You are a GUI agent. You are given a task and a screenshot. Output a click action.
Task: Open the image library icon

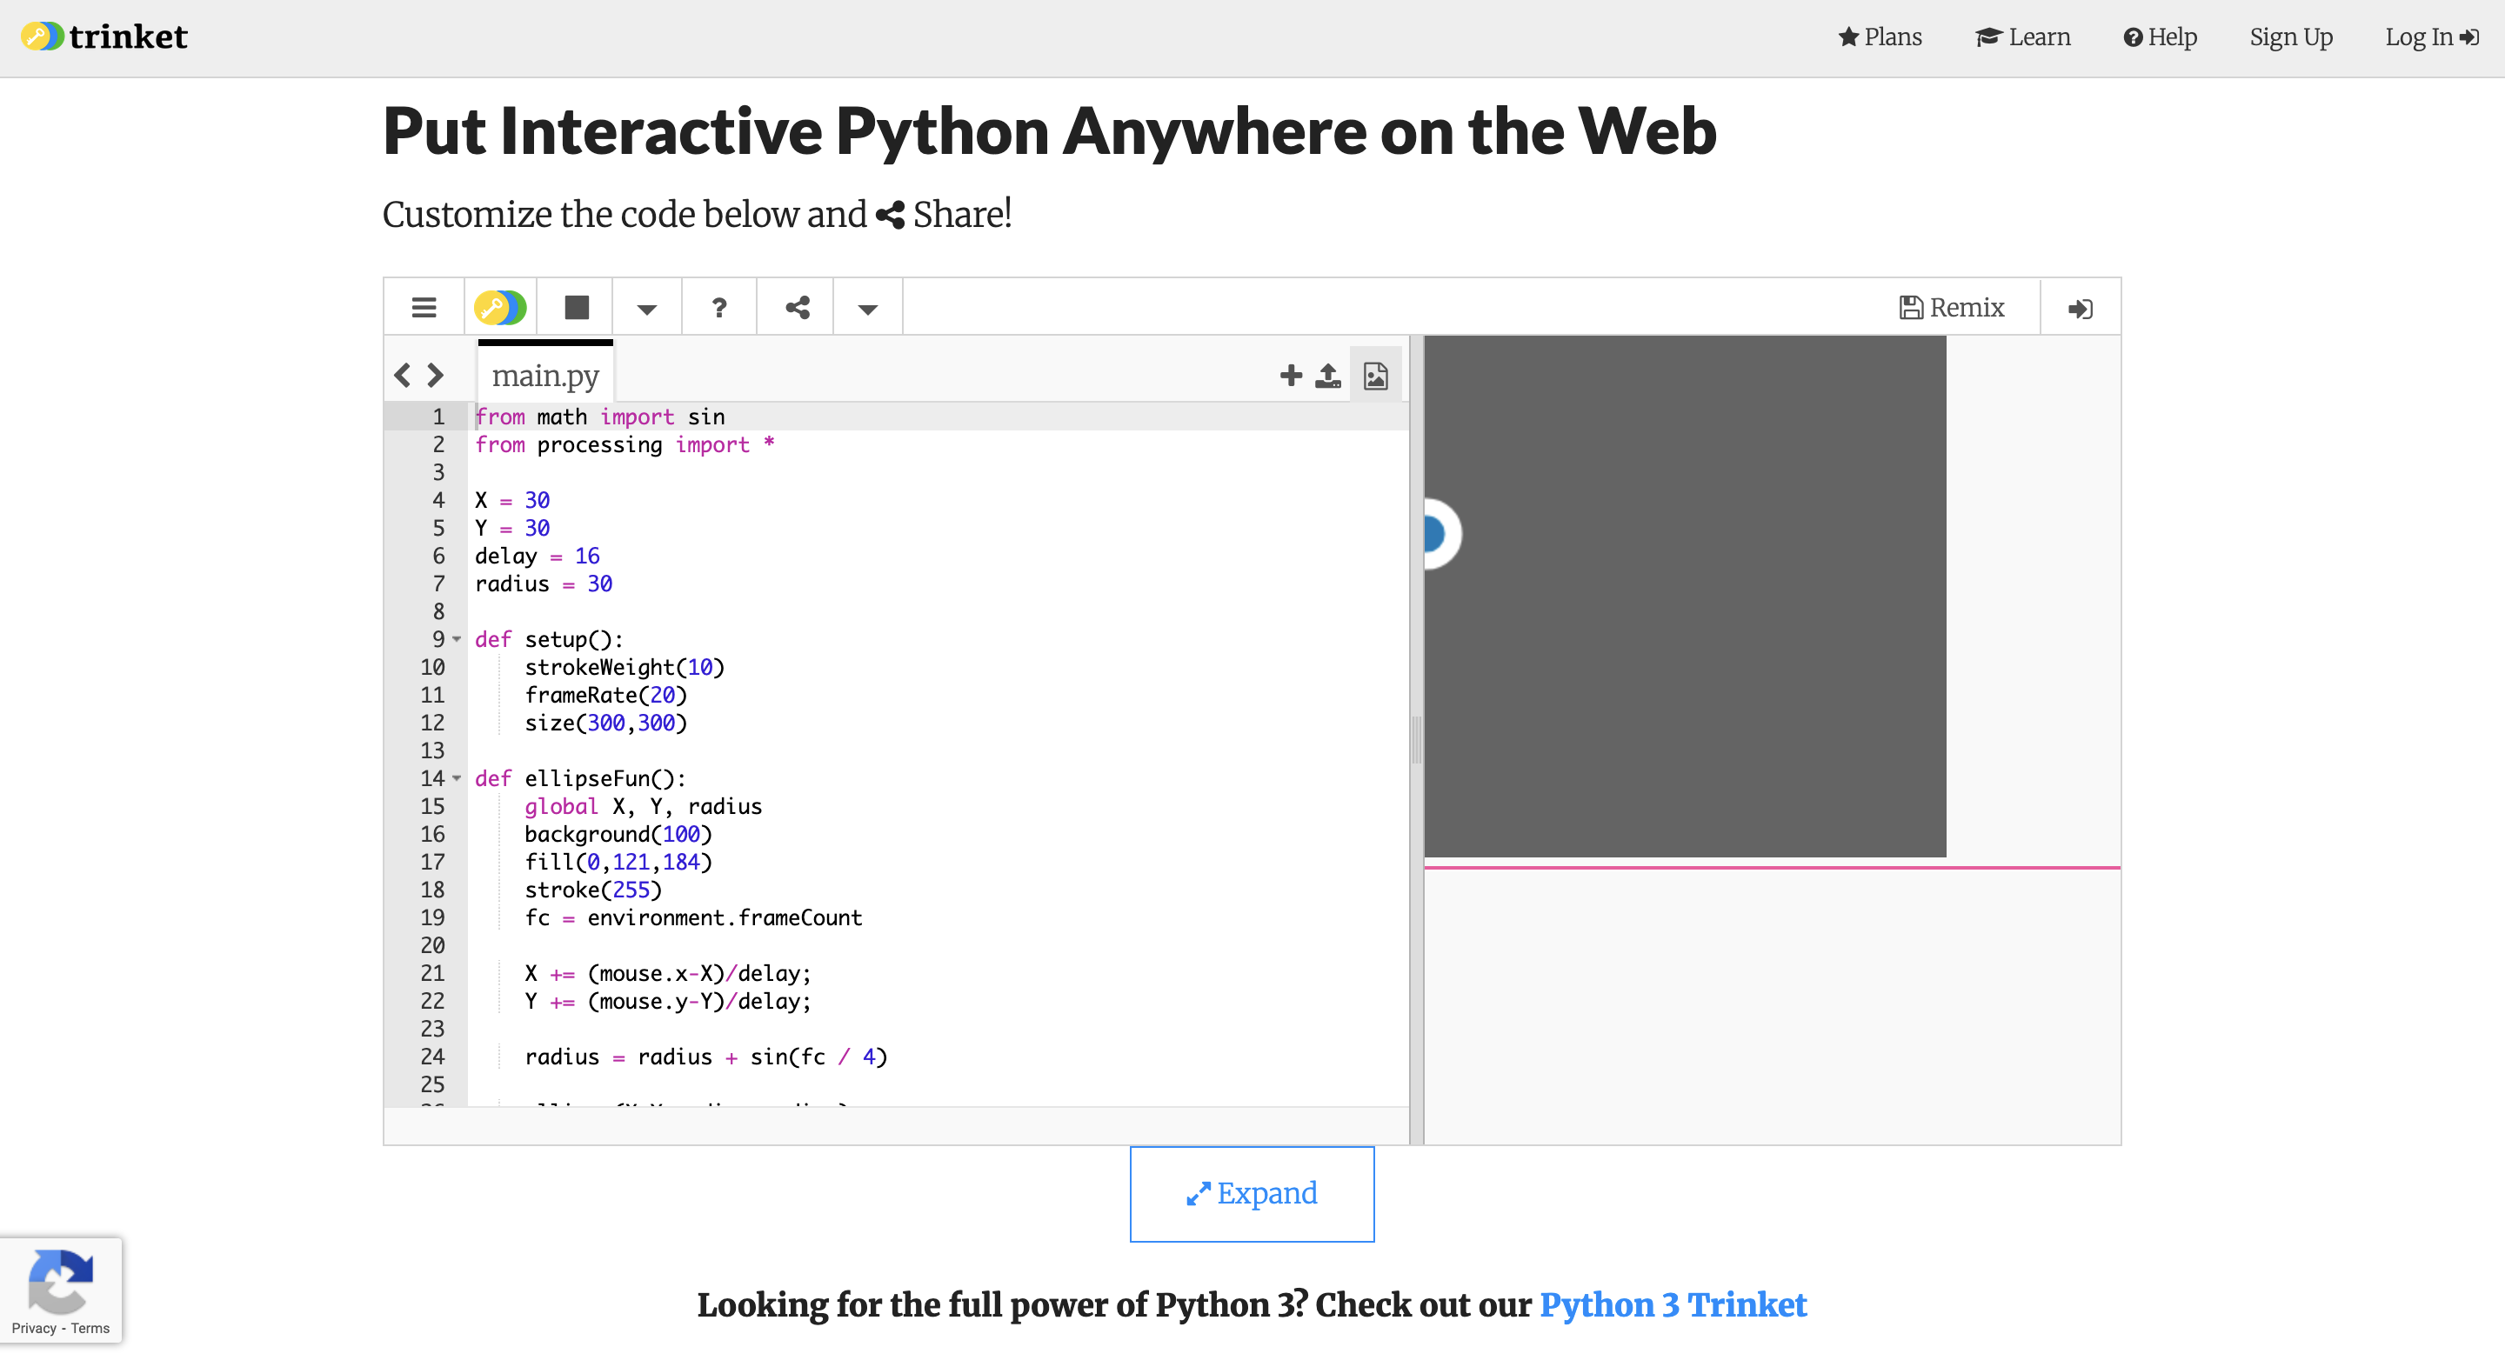point(1375,376)
